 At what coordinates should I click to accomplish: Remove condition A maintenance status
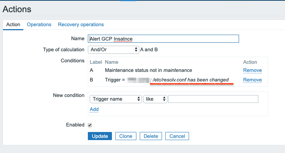(x=252, y=70)
